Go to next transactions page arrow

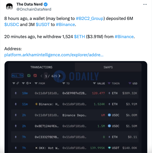[59, 76]
